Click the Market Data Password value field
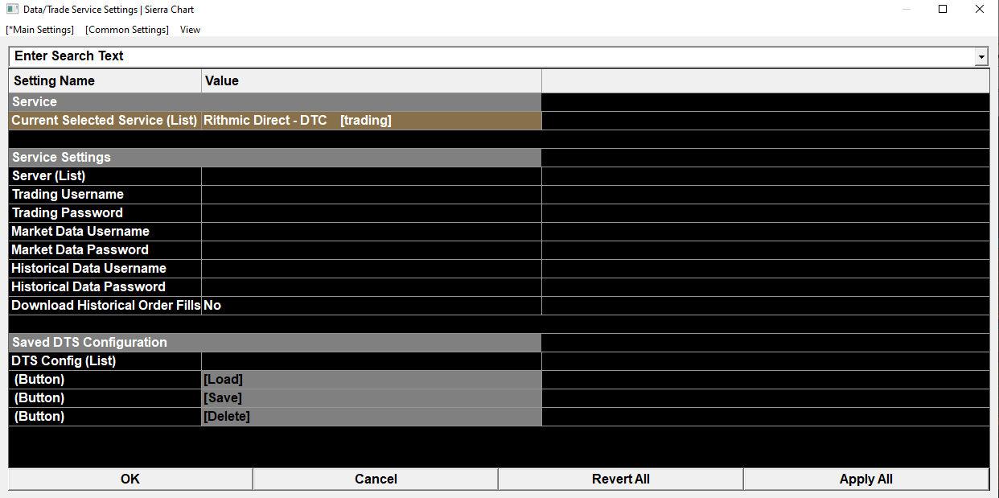The height and width of the screenshot is (498, 999). pos(372,250)
